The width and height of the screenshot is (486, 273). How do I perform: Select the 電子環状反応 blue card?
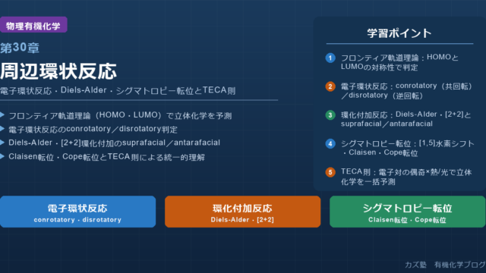77,212
